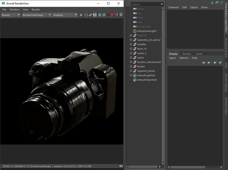
Task: Select Appareil_photo in the outliner
Action: [146, 71]
